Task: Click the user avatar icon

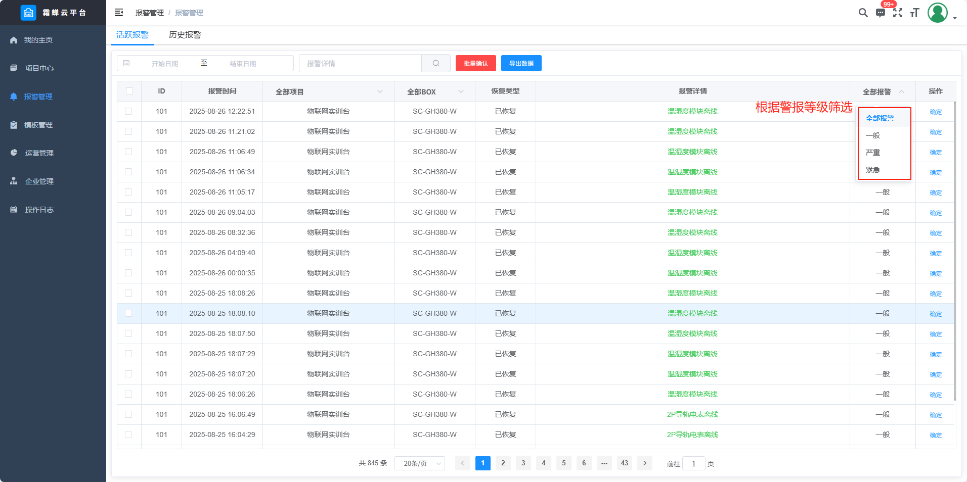Action: [937, 13]
